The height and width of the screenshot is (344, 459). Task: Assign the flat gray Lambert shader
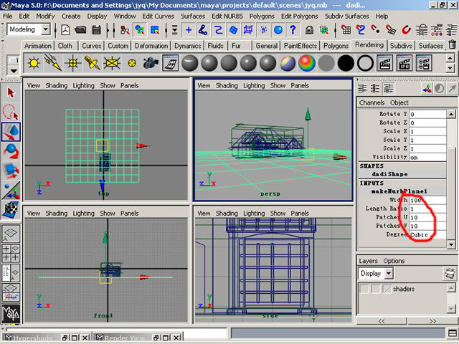pyautogui.click(x=326, y=63)
